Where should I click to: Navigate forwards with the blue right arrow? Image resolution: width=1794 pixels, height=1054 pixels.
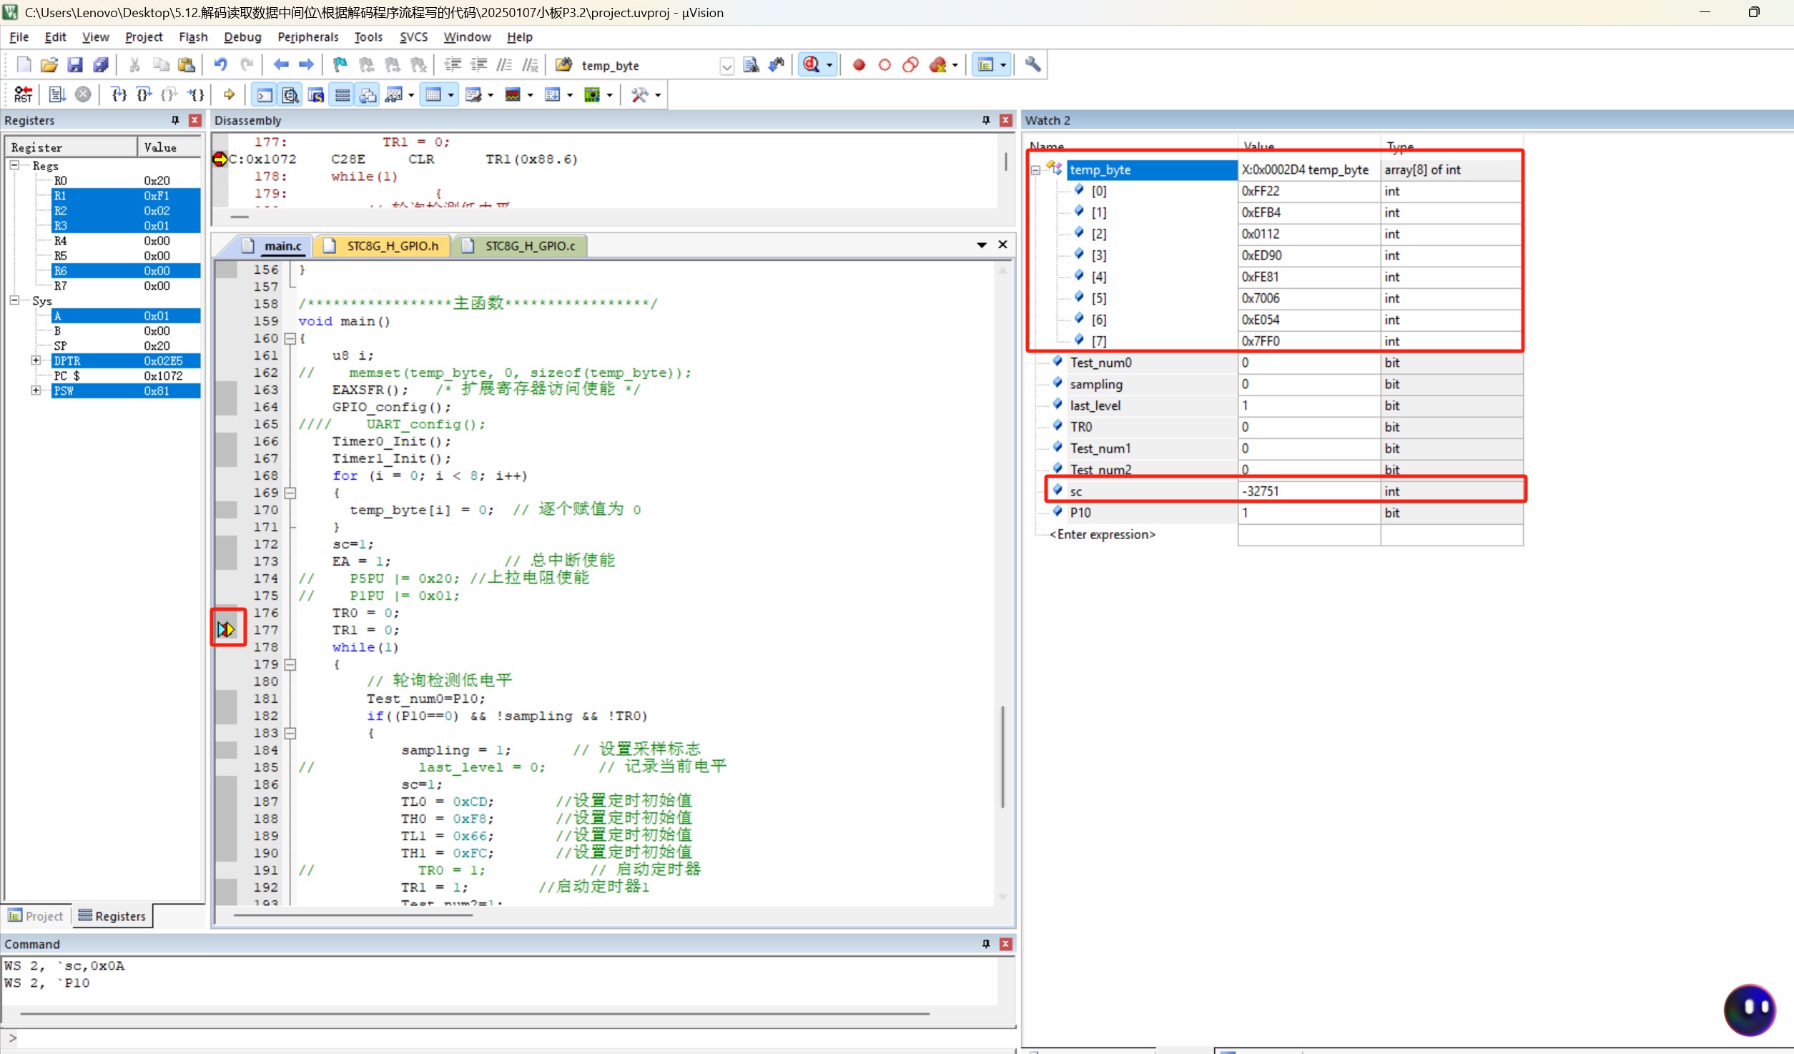306,65
